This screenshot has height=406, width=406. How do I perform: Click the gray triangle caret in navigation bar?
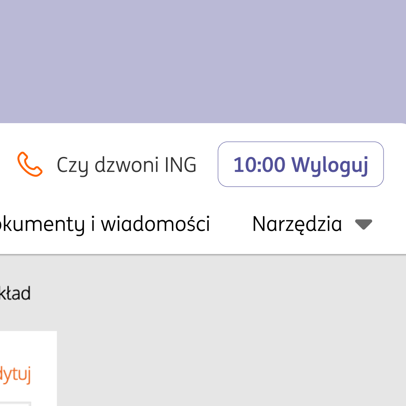point(363,224)
